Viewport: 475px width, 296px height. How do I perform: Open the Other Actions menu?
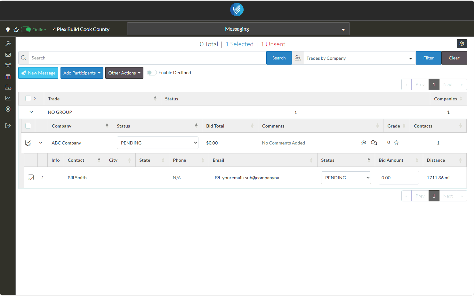coord(124,73)
